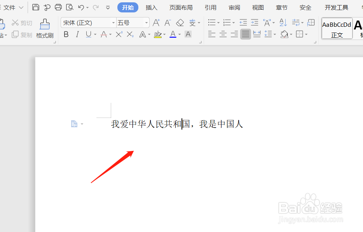This screenshot has height=232, width=363.
Task: Increase font size with A+ icon
Action: 156,23
